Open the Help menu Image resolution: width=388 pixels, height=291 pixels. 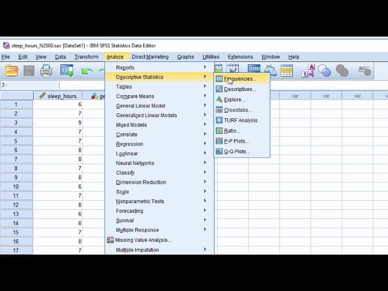(x=293, y=57)
